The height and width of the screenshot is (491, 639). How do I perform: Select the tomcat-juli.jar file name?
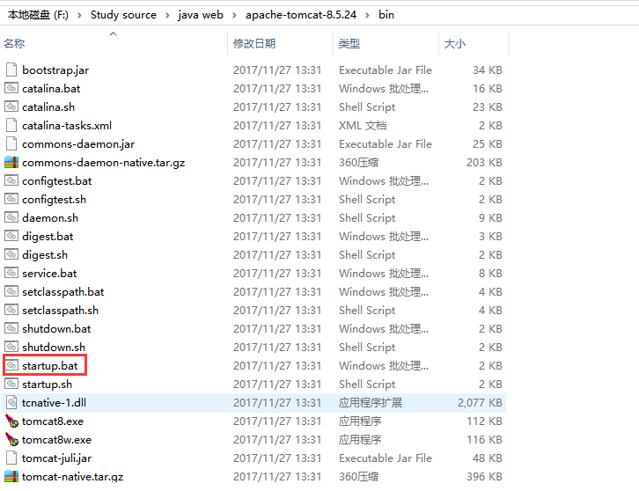tap(56, 458)
